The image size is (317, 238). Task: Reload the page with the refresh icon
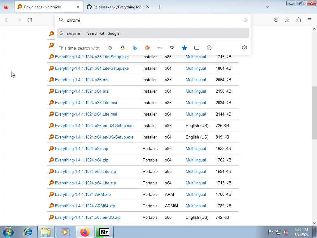coord(30,20)
